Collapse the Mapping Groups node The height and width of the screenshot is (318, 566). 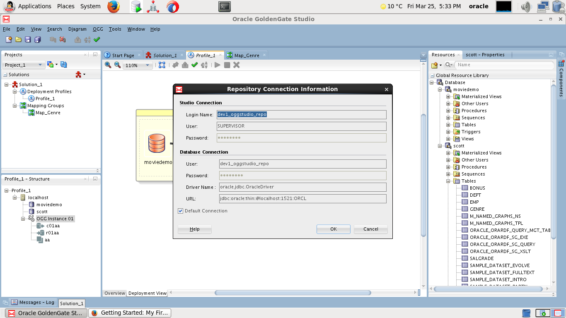(x=15, y=106)
